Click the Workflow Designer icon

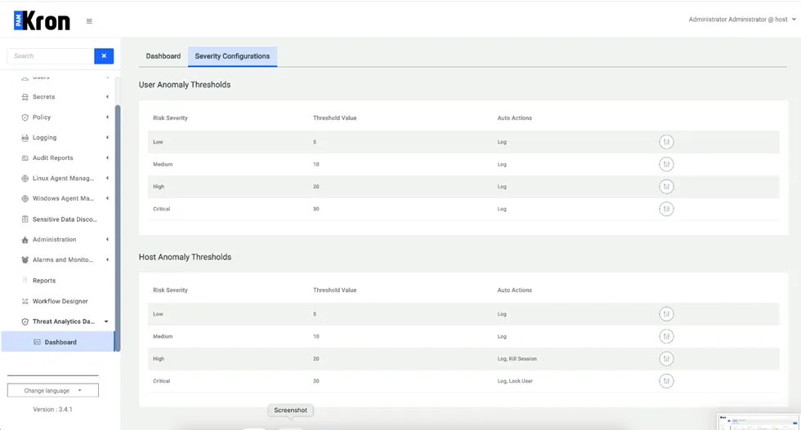coord(25,301)
